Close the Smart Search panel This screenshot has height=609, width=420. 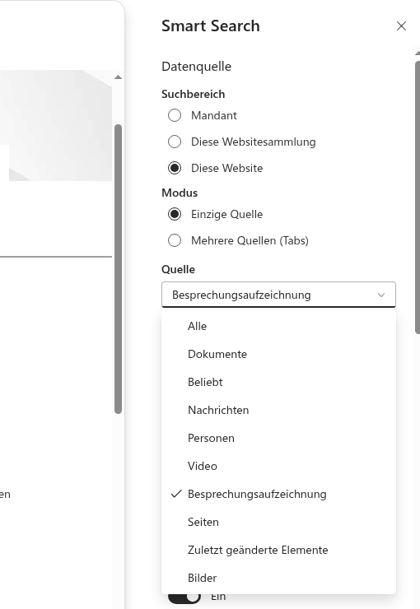(401, 26)
